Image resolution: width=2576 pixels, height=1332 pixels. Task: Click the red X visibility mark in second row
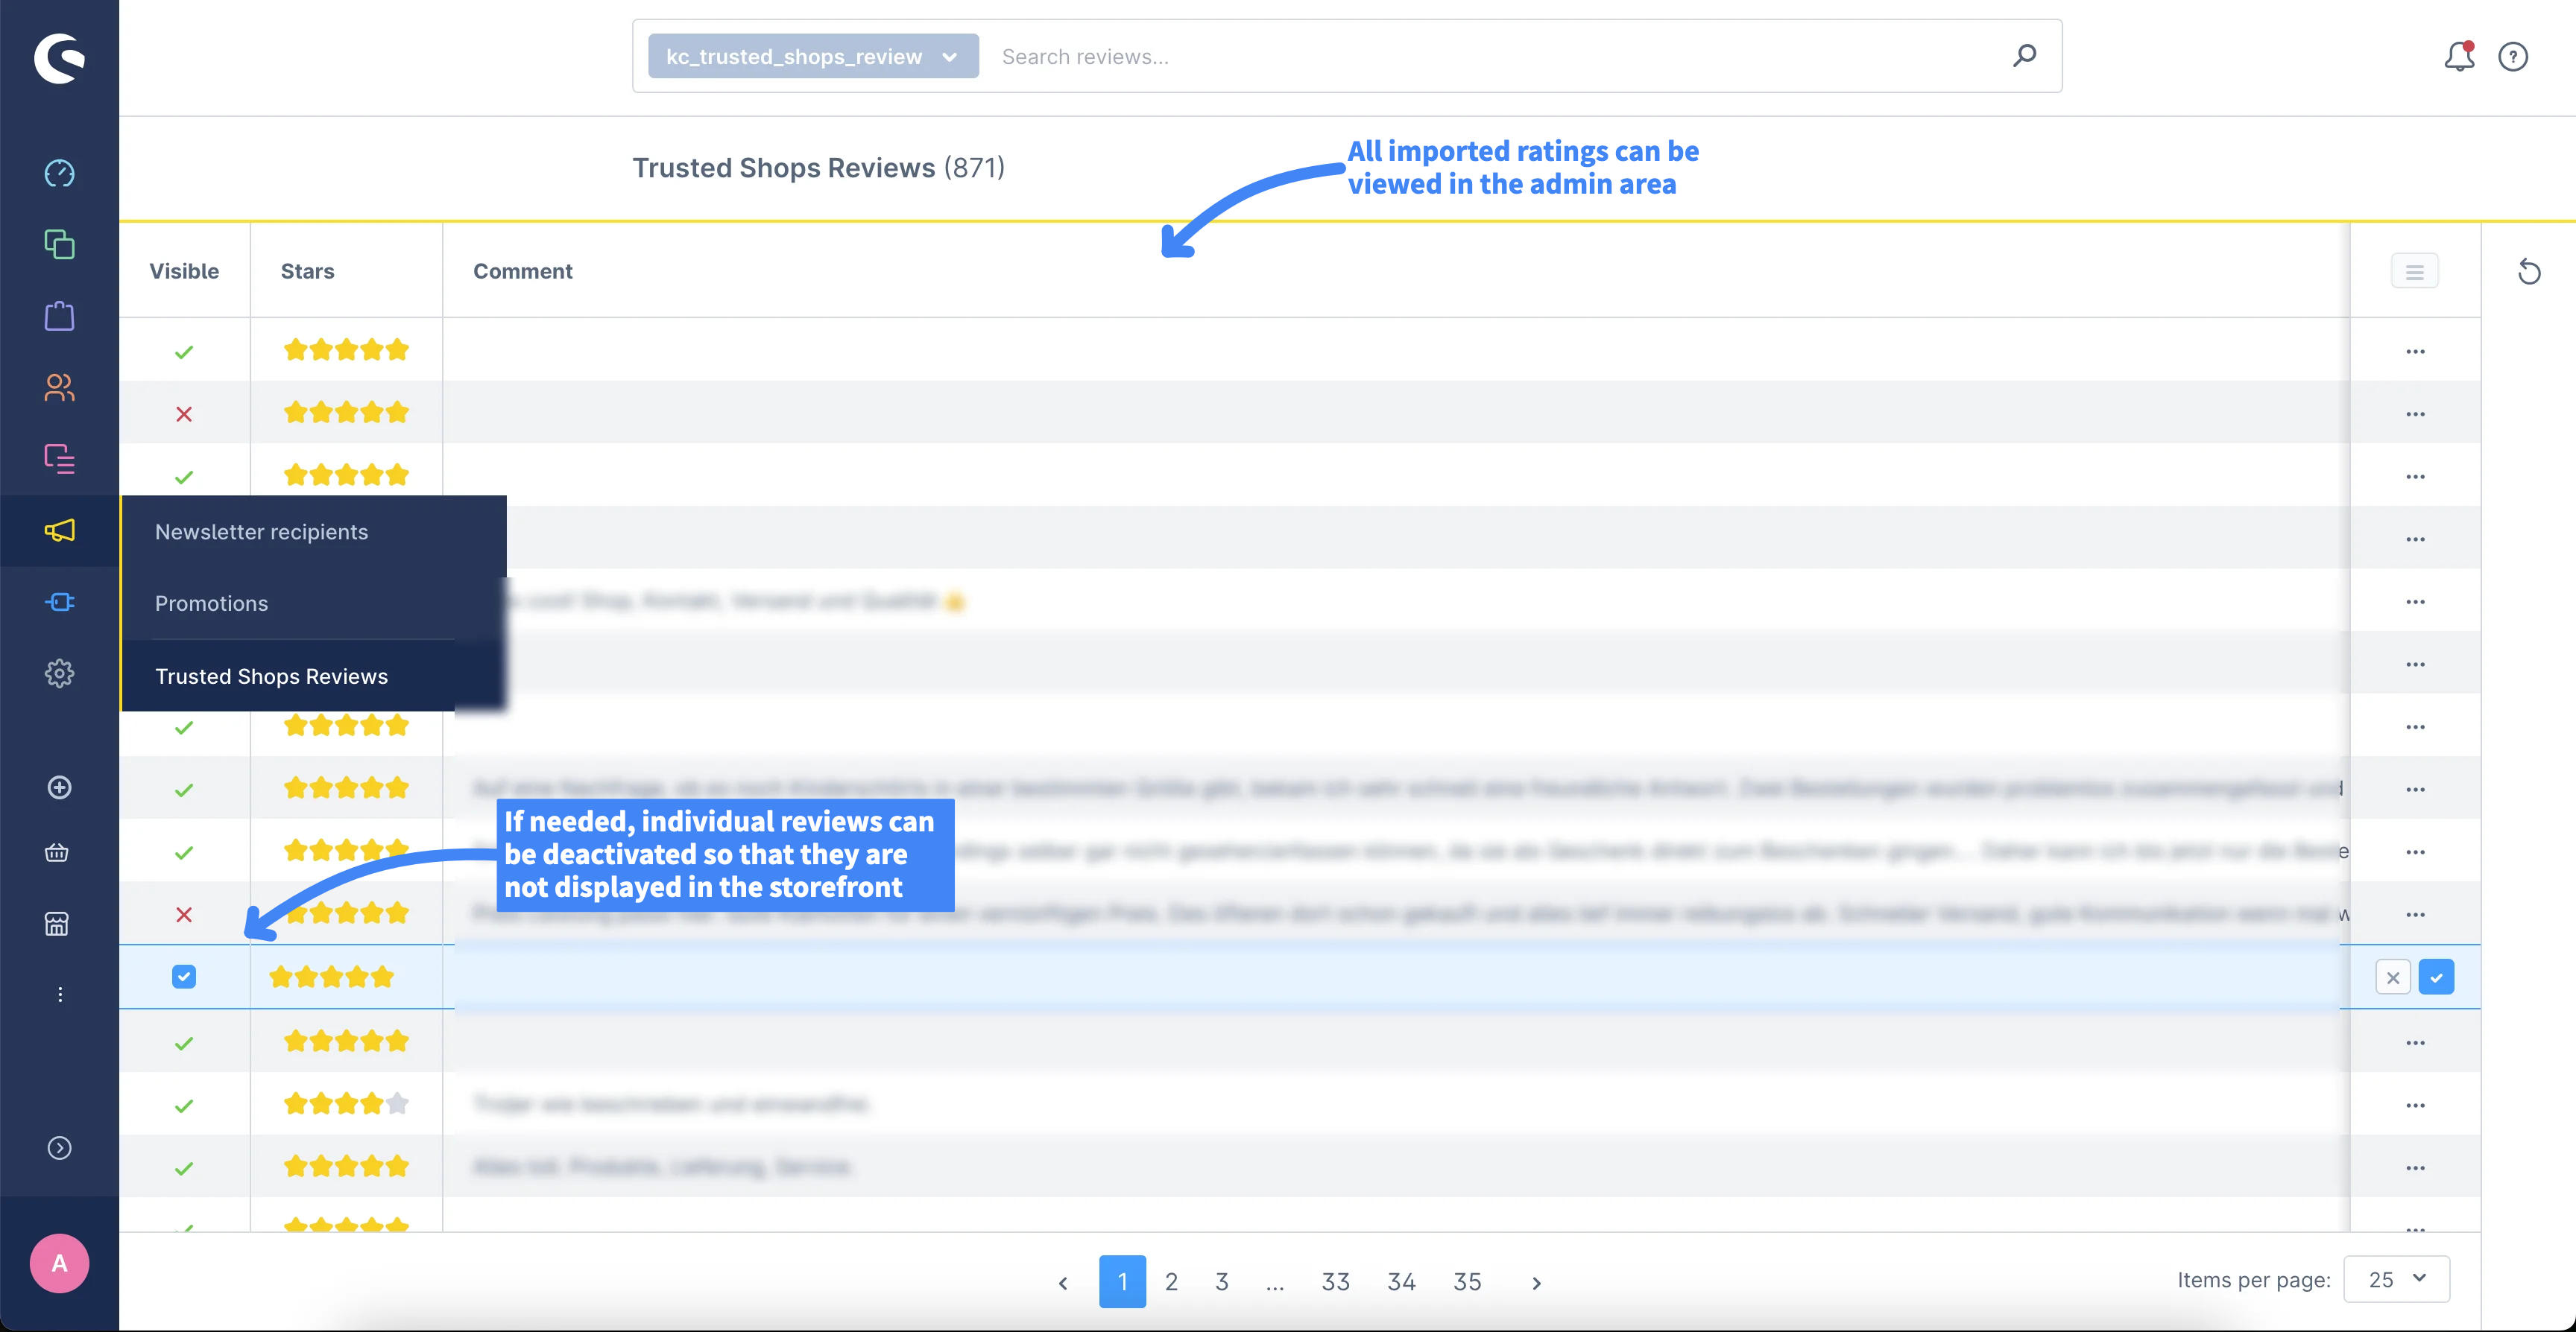[x=184, y=413]
